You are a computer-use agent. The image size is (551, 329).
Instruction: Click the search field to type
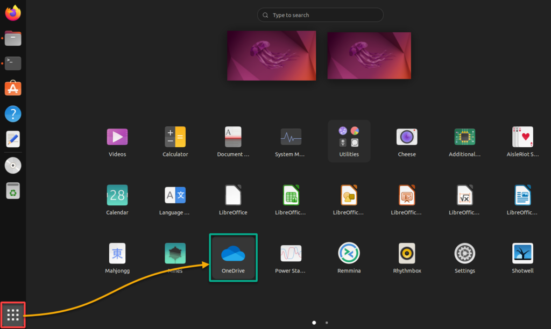pyautogui.click(x=320, y=15)
